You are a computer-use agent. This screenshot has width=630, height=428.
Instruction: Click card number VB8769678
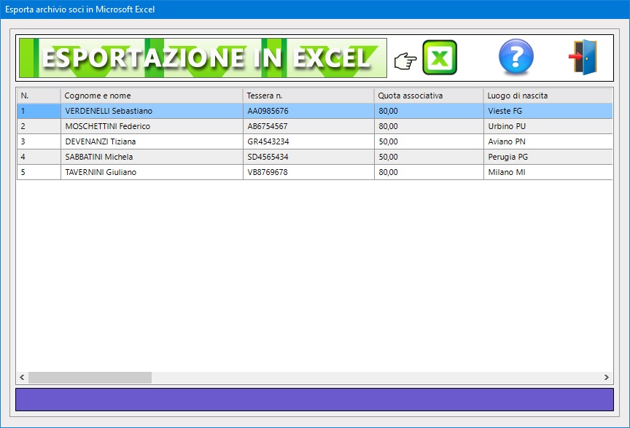pyautogui.click(x=267, y=172)
